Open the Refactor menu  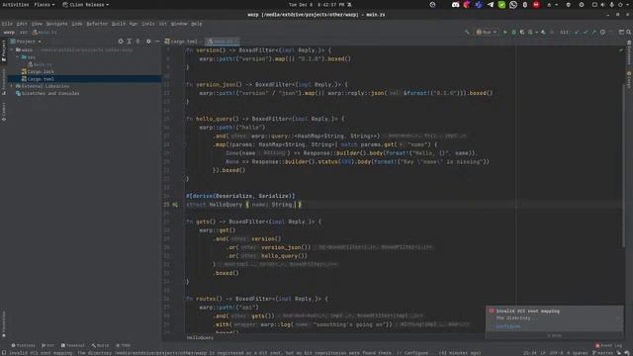tap(97, 24)
